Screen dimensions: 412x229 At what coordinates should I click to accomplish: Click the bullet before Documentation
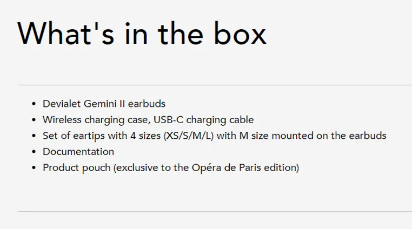click(34, 152)
